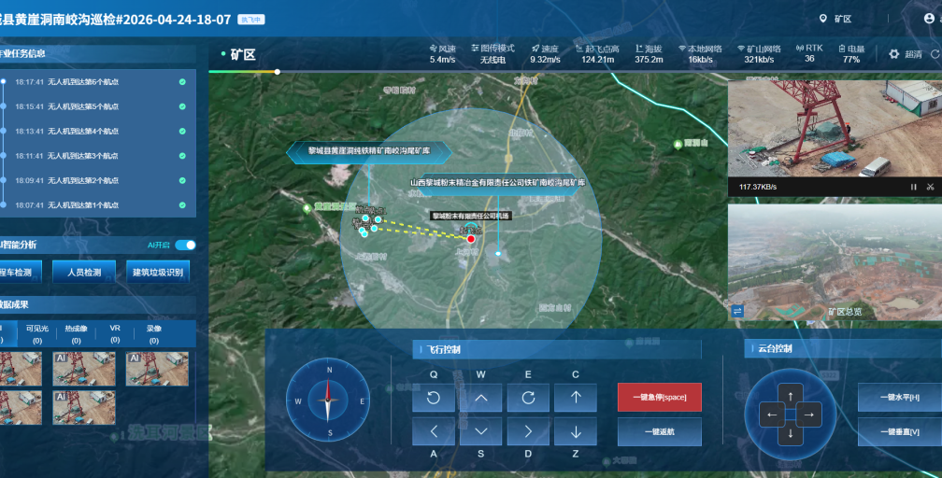
Task: Click the wind speed 5.4m/s indicator
Action: tap(443, 54)
